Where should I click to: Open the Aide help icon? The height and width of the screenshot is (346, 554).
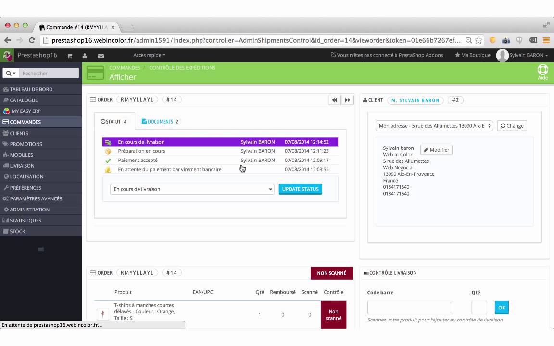(x=542, y=72)
